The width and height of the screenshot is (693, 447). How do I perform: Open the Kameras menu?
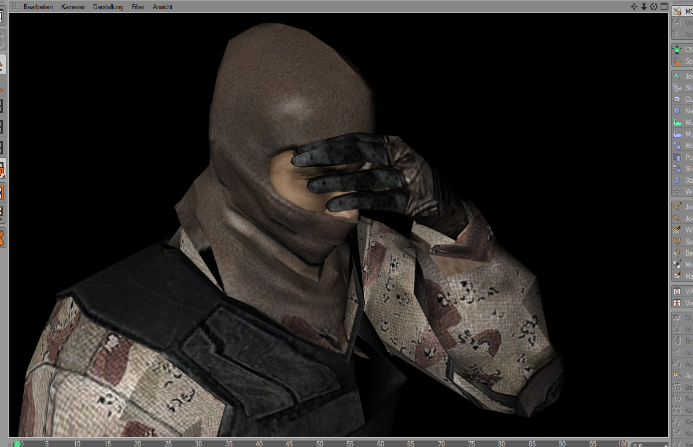73,7
